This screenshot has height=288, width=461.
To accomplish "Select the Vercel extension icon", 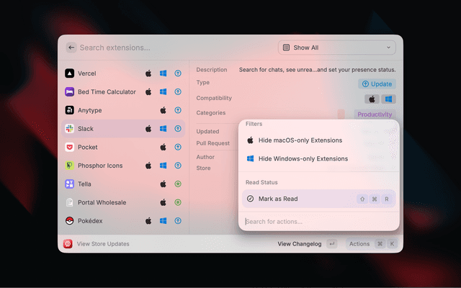I will click(69, 73).
